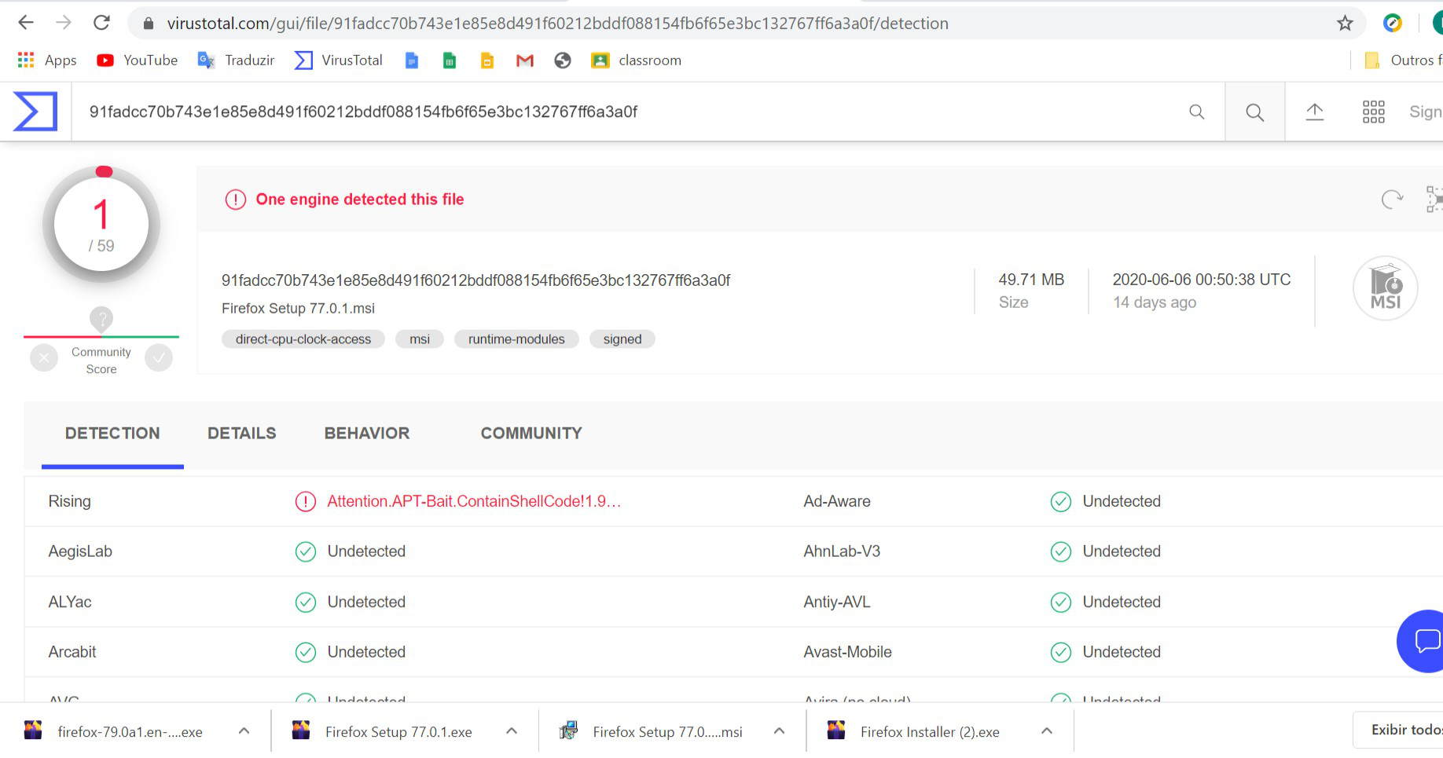Screen dimensions: 1443x758
Task: Open the globe bookmark icon
Action: tap(562, 60)
